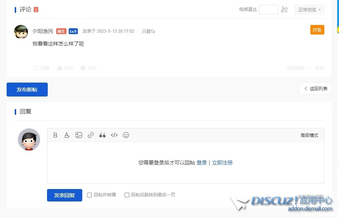Click the 登录 link in editor
Screen dimensions: 339x218
(x=202, y=163)
